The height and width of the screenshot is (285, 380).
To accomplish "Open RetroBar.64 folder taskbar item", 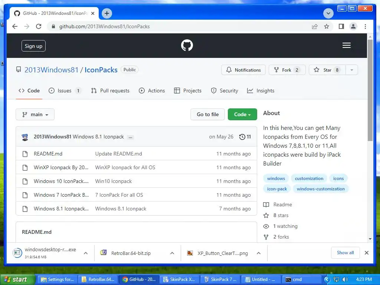I will [99, 279].
